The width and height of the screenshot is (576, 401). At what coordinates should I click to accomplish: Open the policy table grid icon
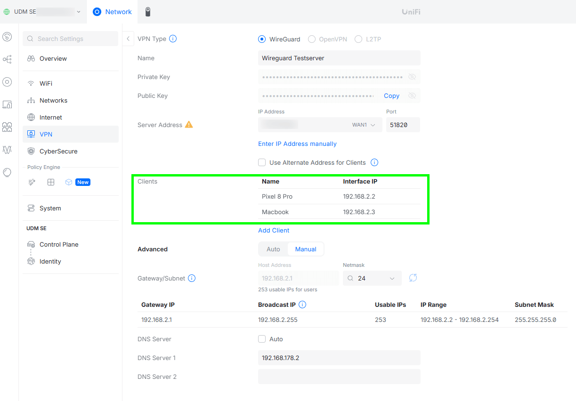pos(51,182)
